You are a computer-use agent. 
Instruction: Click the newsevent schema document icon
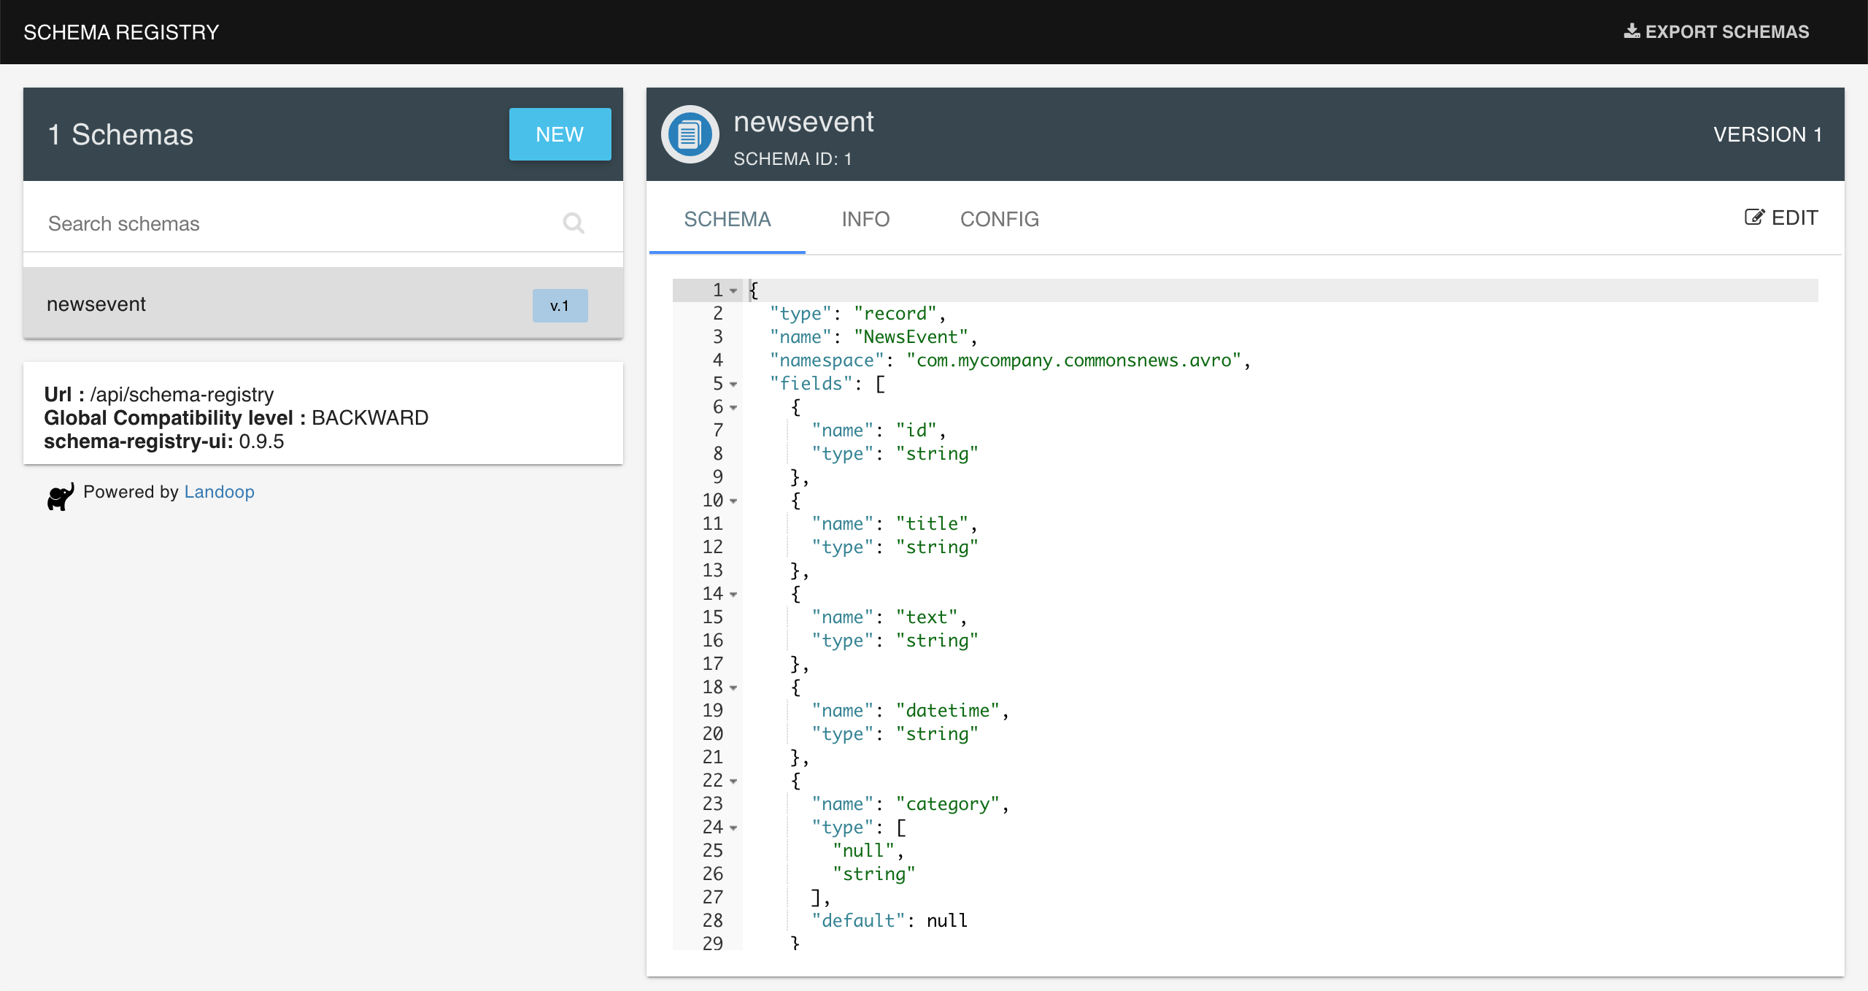tap(690, 134)
